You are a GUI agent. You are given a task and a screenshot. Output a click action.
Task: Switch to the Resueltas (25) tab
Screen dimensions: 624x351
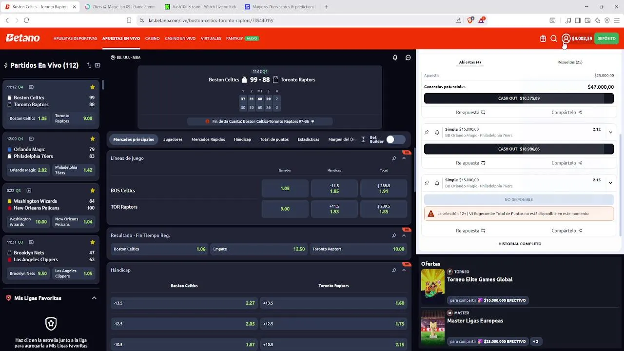(570, 62)
